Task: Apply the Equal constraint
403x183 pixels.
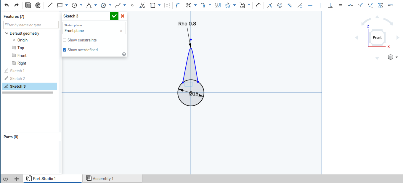Action: [340, 5]
